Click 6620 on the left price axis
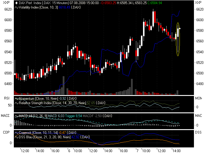Viewport: 206px width, 153px height. click(x=8, y=9)
